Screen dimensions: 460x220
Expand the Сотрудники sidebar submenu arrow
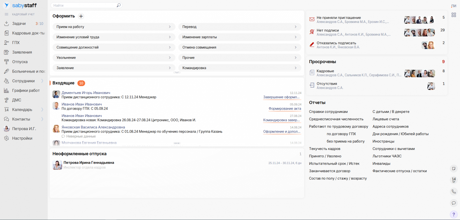42,81
